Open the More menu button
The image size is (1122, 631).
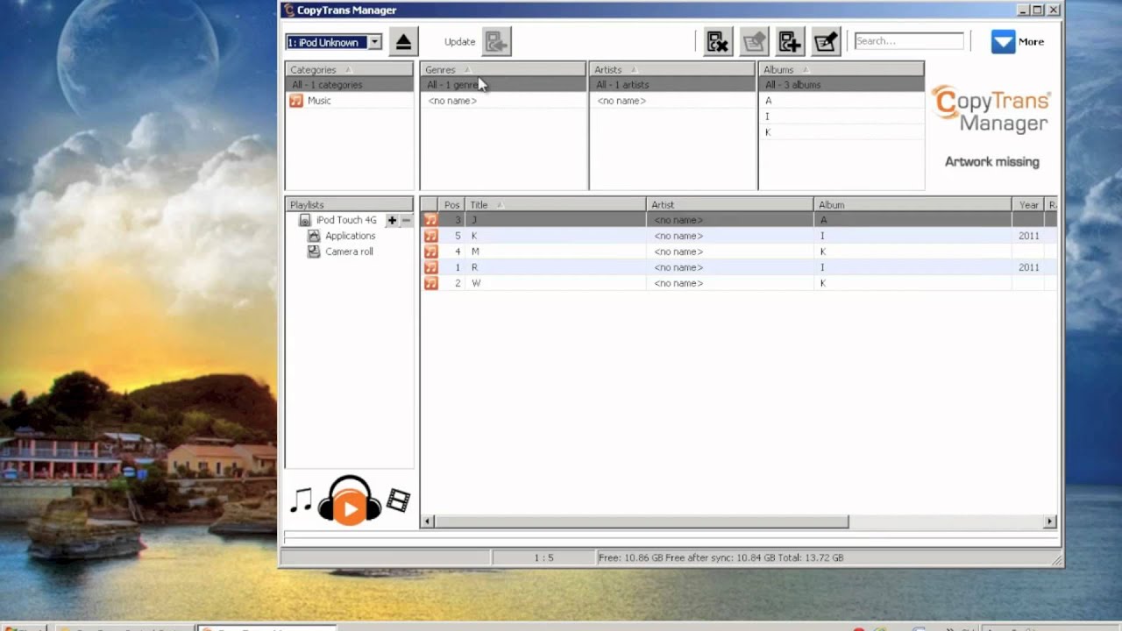[1018, 41]
